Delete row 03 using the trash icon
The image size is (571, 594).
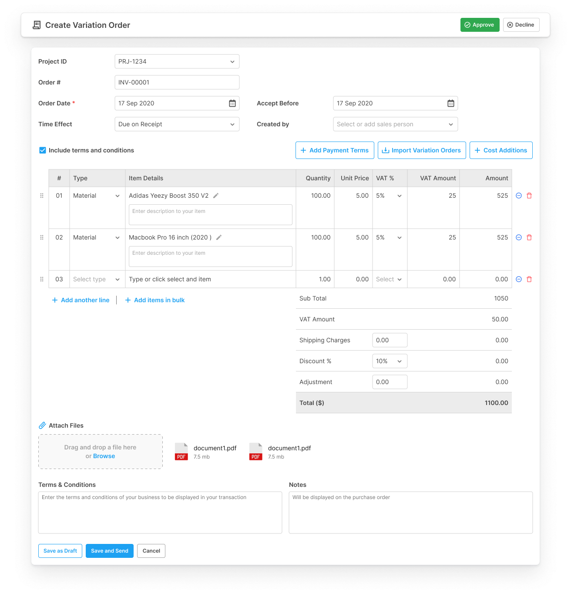click(529, 279)
